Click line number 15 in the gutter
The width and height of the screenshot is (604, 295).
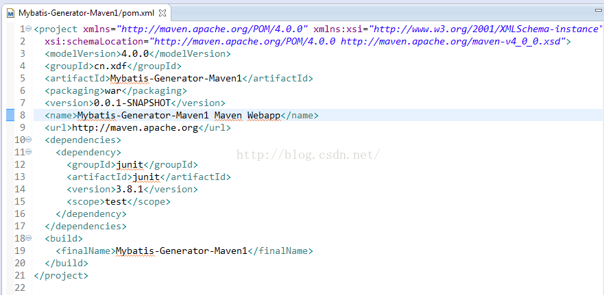coord(20,201)
